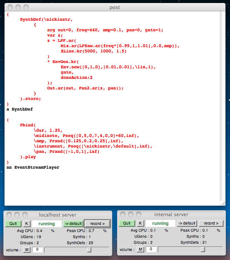Zoom the post window

point(26,7)
